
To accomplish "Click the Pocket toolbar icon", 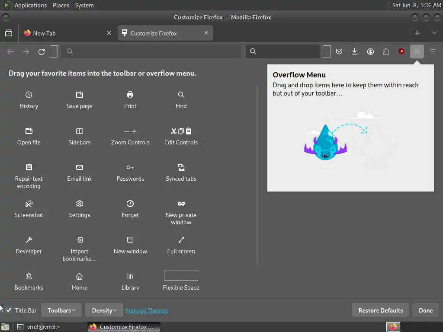I will point(339,51).
